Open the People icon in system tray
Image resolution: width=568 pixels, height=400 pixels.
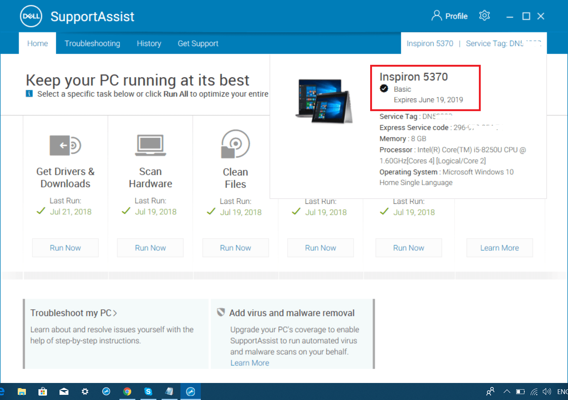(x=490, y=391)
